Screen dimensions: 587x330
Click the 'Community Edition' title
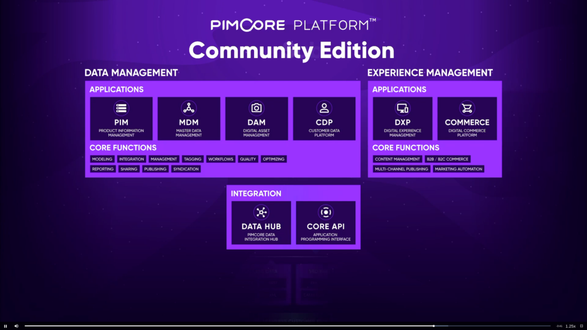click(291, 50)
